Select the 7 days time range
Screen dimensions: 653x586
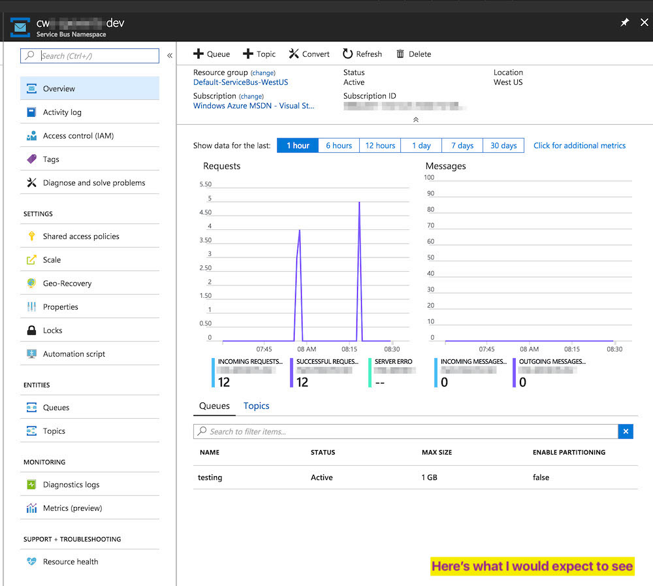click(x=462, y=146)
